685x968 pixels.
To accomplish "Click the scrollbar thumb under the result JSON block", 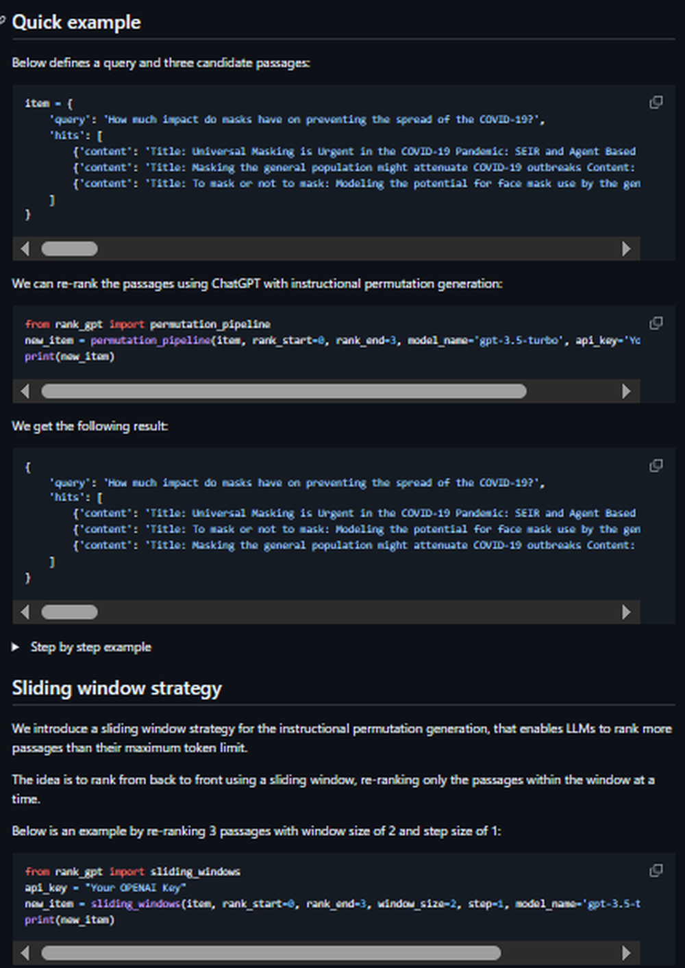I will pos(69,612).
